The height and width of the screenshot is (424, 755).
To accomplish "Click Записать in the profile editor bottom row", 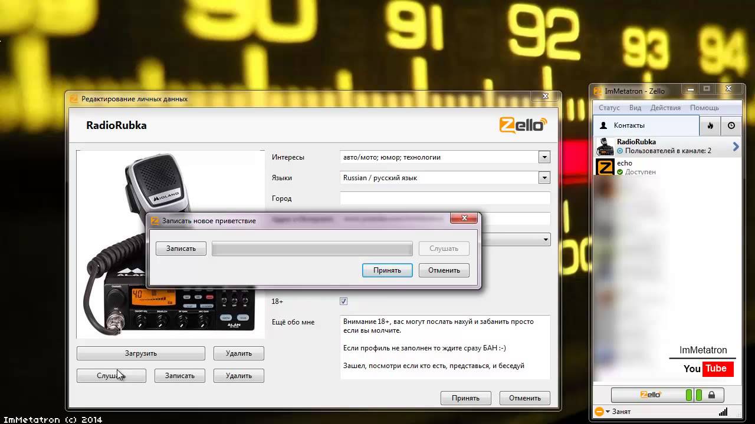I will click(x=179, y=376).
